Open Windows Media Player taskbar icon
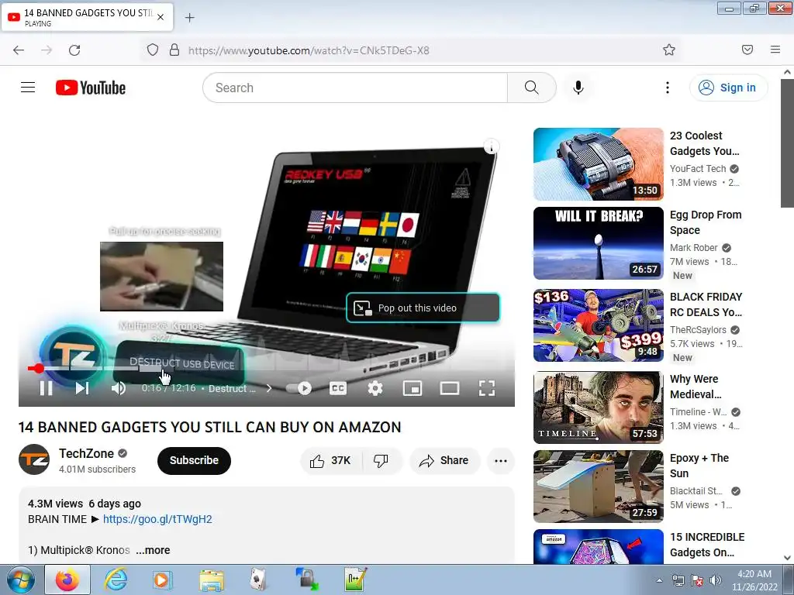This screenshot has height=595, width=794. (x=162, y=580)
